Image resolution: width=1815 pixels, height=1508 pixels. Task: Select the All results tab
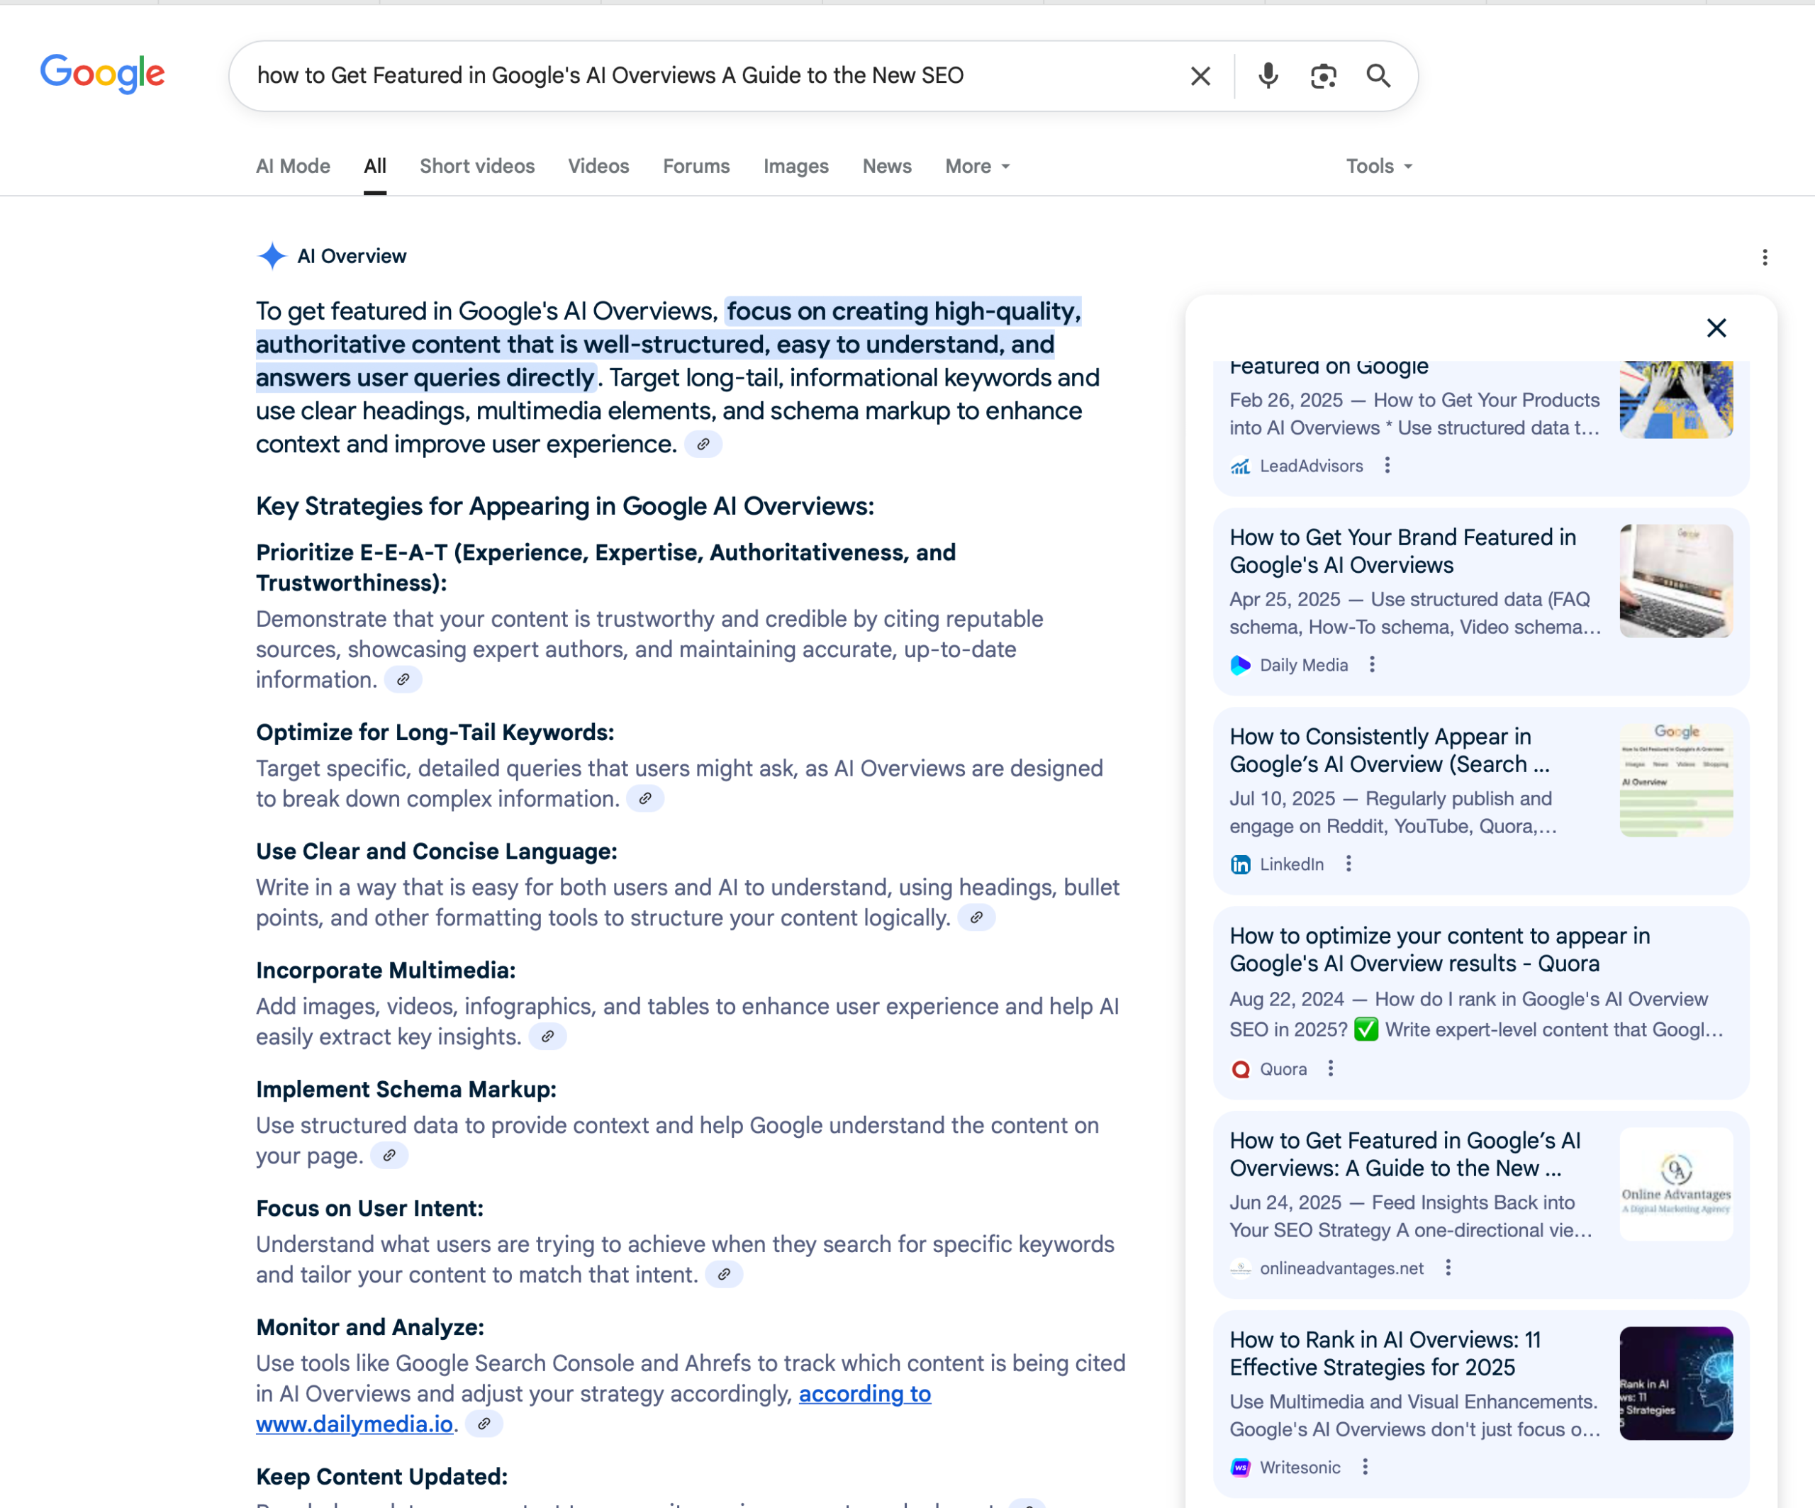click(x=375, y=166)
